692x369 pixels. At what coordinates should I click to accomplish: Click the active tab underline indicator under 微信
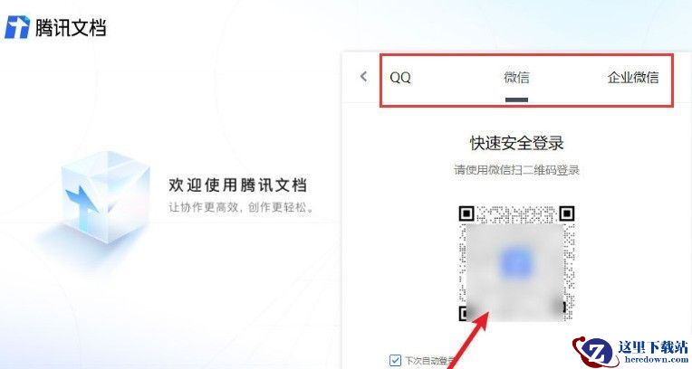(x=516, y=99)
